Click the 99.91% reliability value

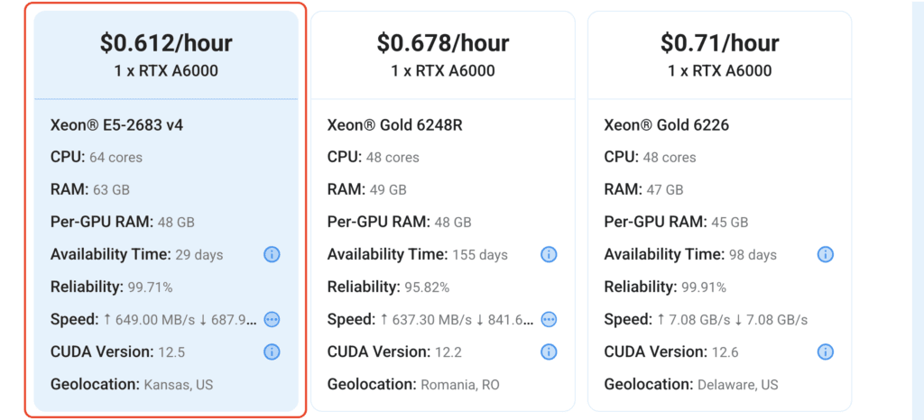704,288
